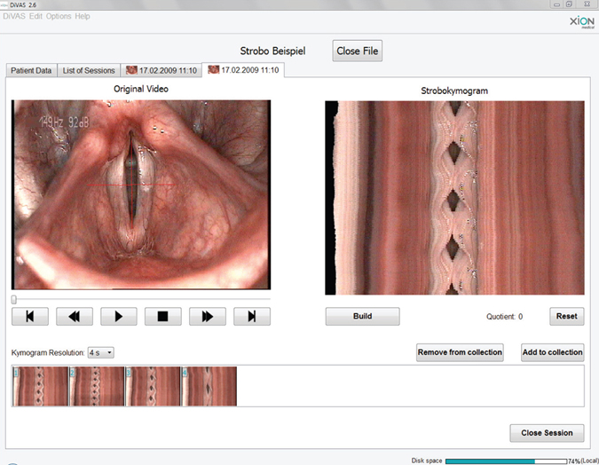Select the first kymogram thumbnail

pyautogui.click(x=41, y=386)
